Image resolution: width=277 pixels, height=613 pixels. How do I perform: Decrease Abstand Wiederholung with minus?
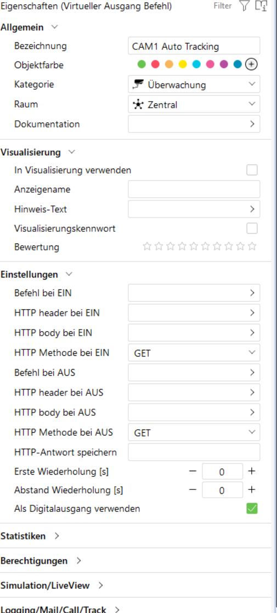coord(193,489)
